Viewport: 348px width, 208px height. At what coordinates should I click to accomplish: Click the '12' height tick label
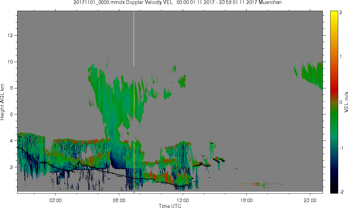[x=10, y=36]
